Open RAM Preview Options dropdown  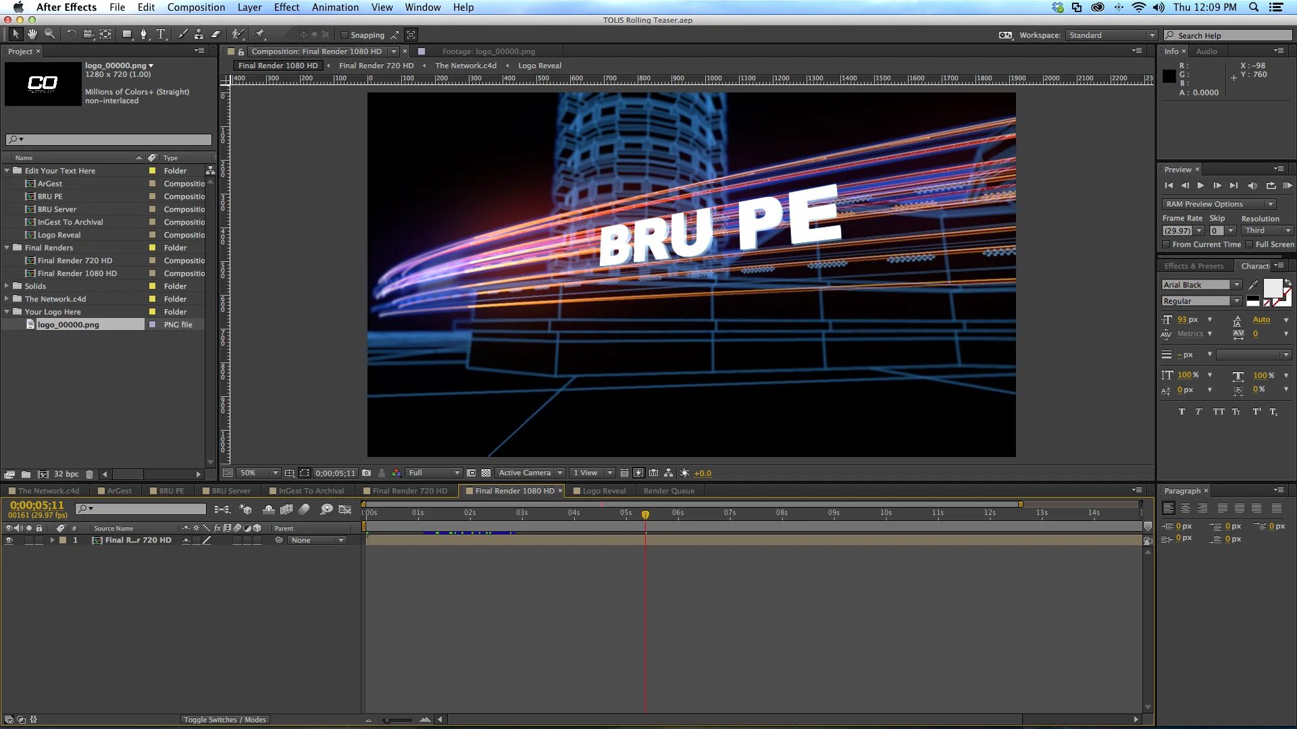pos(1218,204)
